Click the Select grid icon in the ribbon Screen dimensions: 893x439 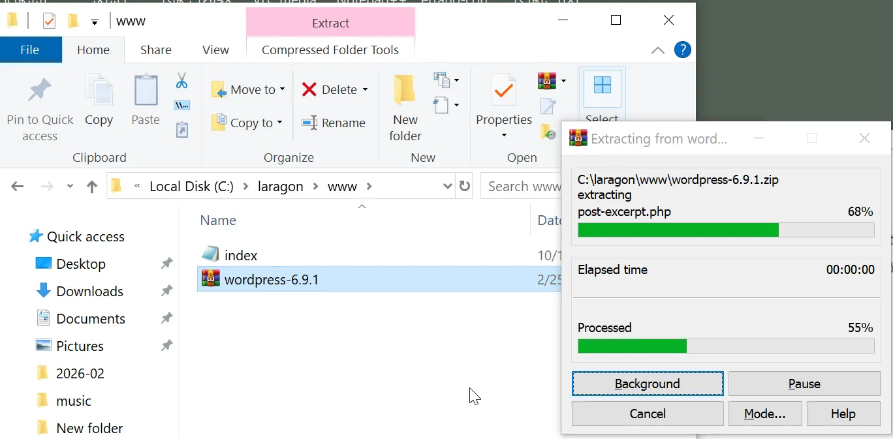(x=602, y=85)
